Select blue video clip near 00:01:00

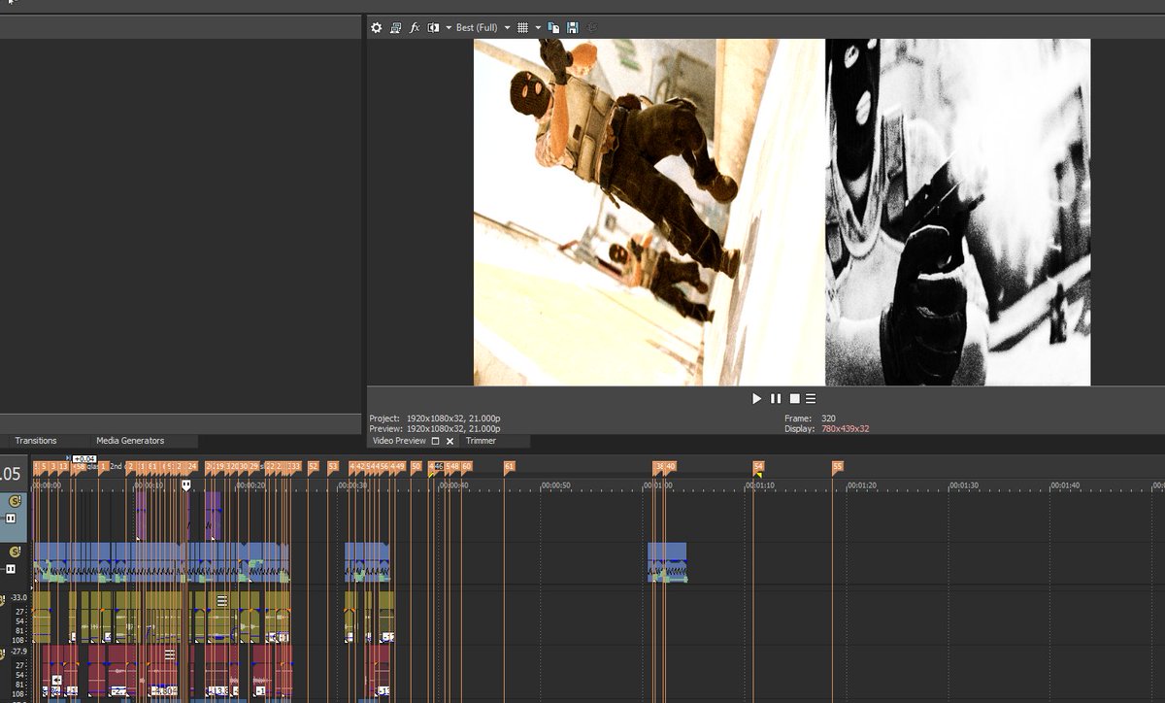[x=667, y=562]
